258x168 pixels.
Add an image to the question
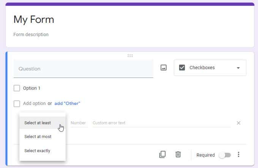pos(164,68)
